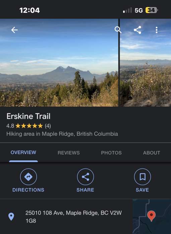Open the review count (4)

tap(48, 126)
